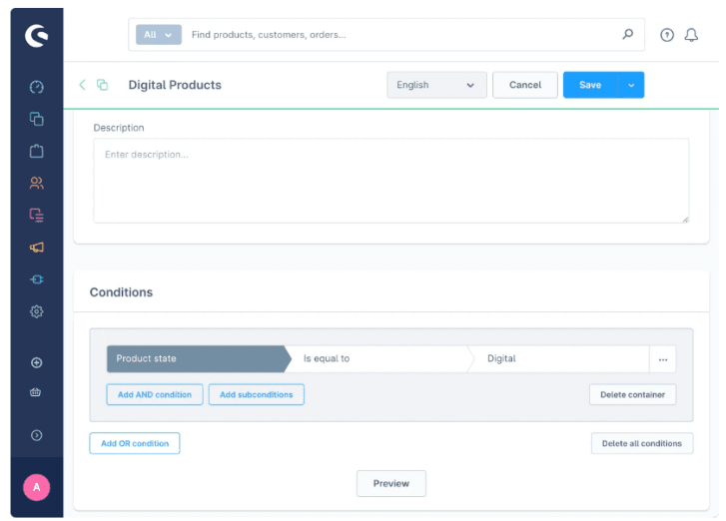
Task: Click the Cancel button
Action: pyautogui.click(x=525, y=85)
